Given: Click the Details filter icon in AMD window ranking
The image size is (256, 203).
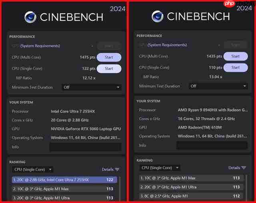Looking at the screenshot, I should tap(244, 168).
